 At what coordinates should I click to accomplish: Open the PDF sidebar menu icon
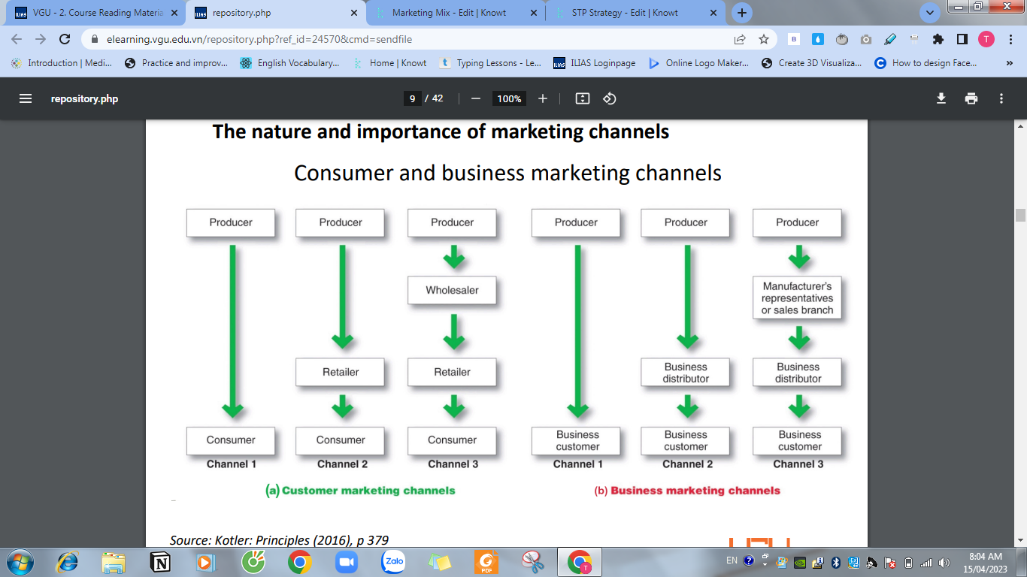(x=26, y=98)
